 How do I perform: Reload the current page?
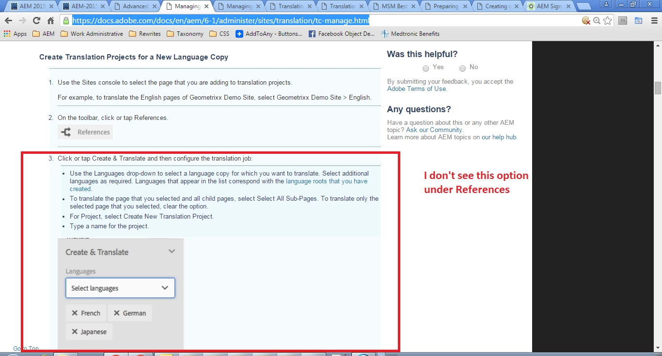click(x=36, y=21)
